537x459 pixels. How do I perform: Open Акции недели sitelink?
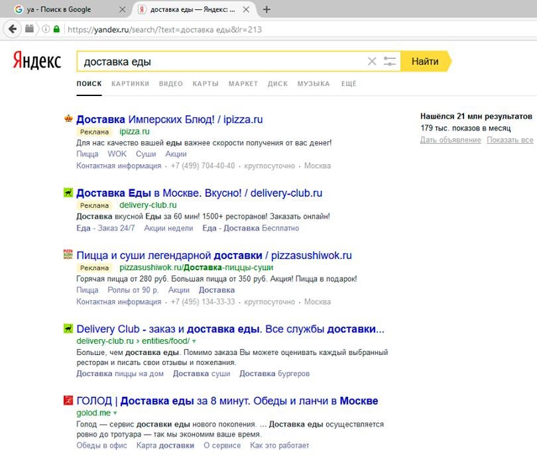pyautogui.click(x=168, y=228)
